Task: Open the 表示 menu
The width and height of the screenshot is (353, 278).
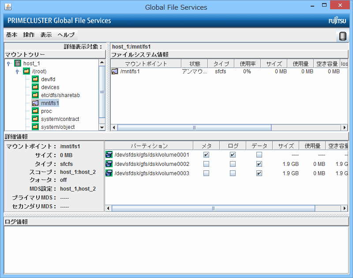Action: (46, 35)
